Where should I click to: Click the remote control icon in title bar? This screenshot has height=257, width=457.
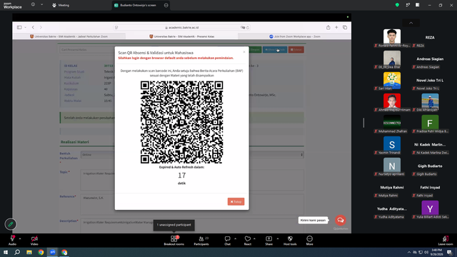click(408, 5)
